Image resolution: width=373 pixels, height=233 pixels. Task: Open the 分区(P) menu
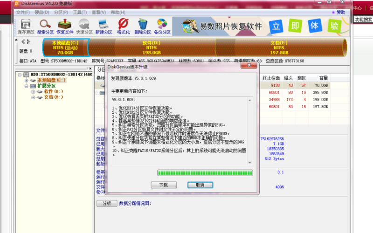point(61,13)
